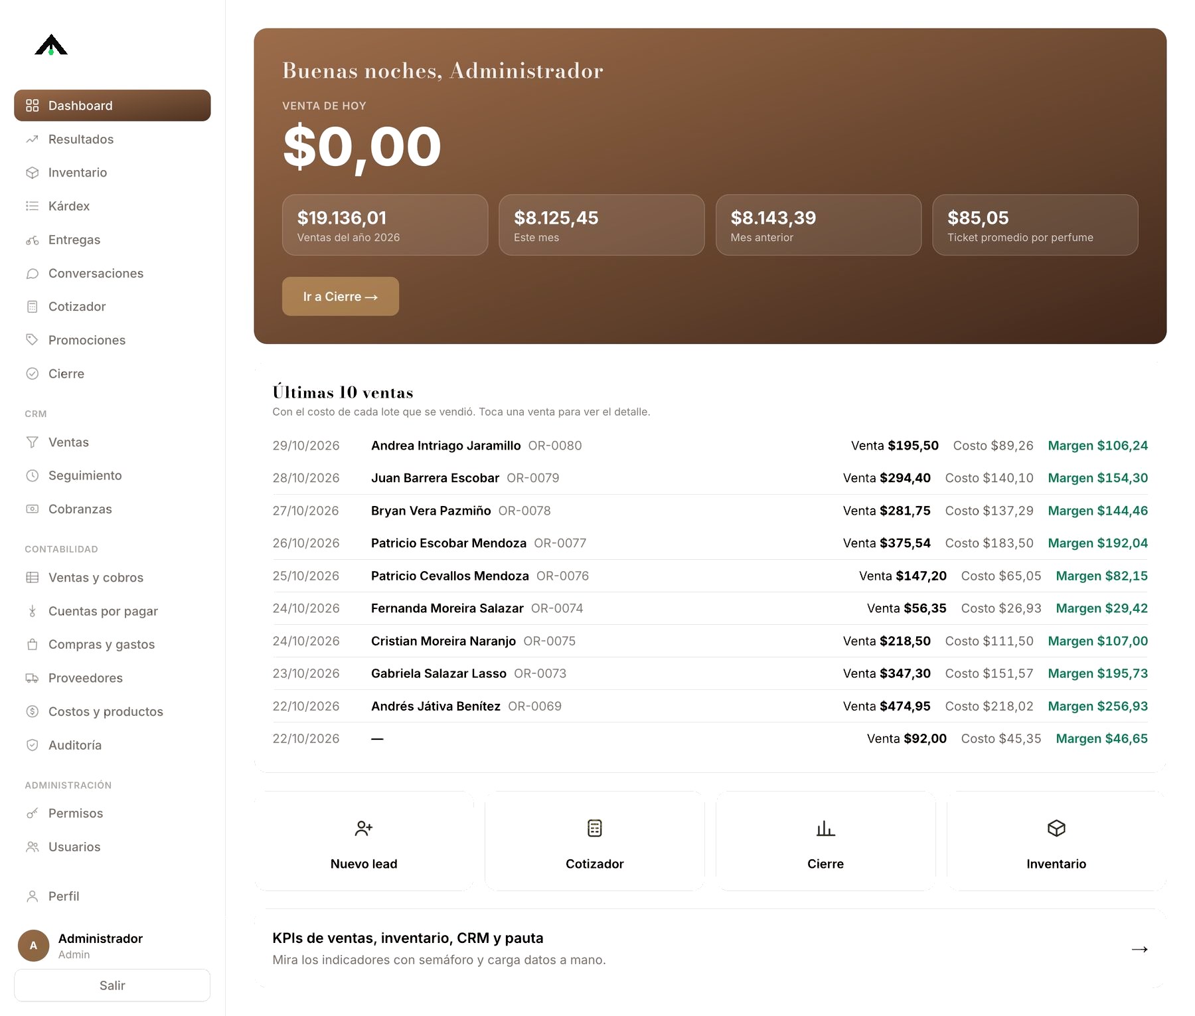Select the Usuarios people icon
Screen dimensions: 1195x1016
[x=32, y=847]
